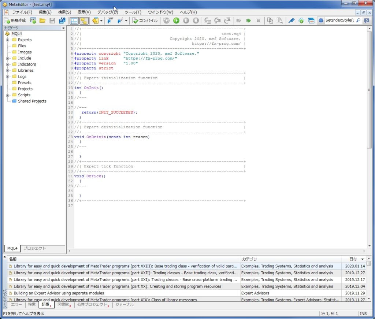Click the Open file folder icon
This screenshot has height=319, width=375.
click(x=42, y=21)
